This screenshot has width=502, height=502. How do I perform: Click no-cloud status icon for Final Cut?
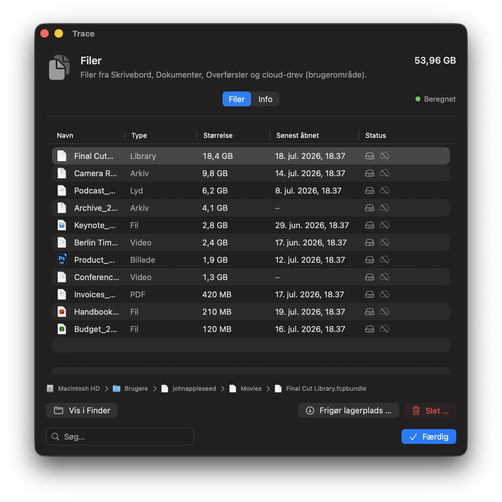[385, 156]
